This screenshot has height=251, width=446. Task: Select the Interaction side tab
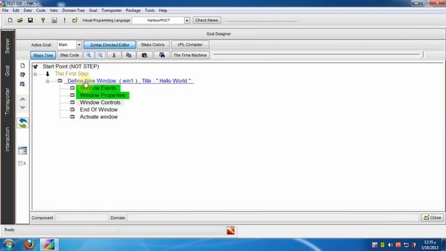[x=8, y=139]
